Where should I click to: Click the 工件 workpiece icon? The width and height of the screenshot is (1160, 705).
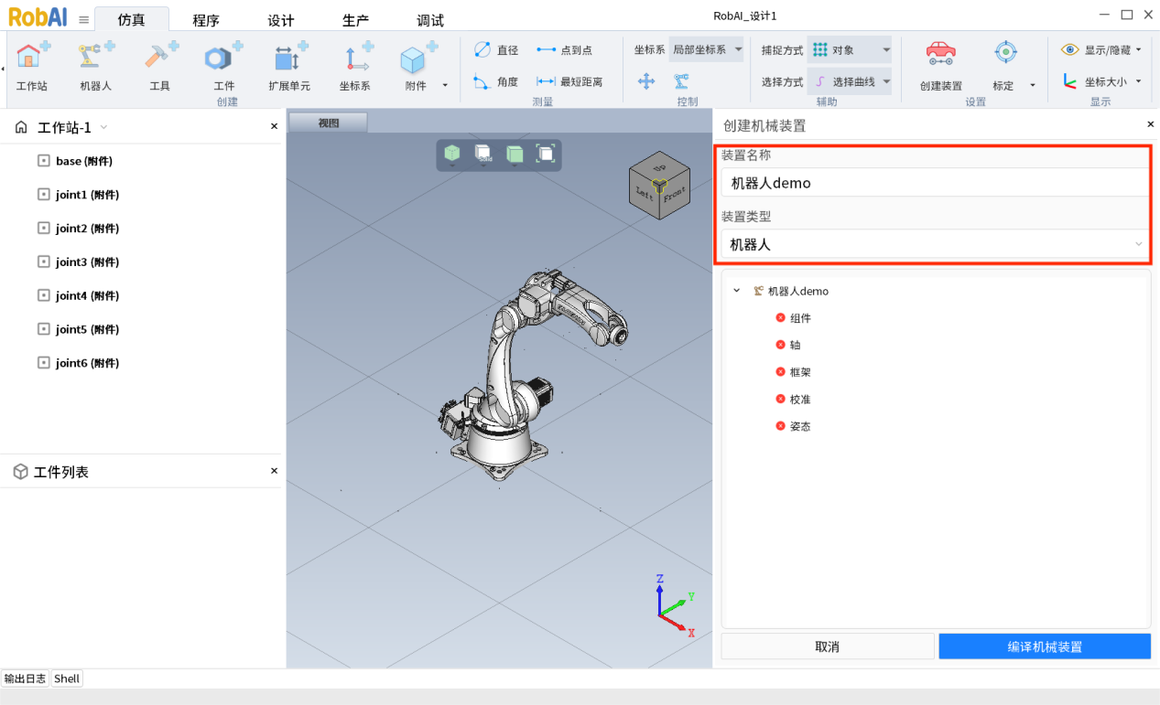tap(222, 57)
